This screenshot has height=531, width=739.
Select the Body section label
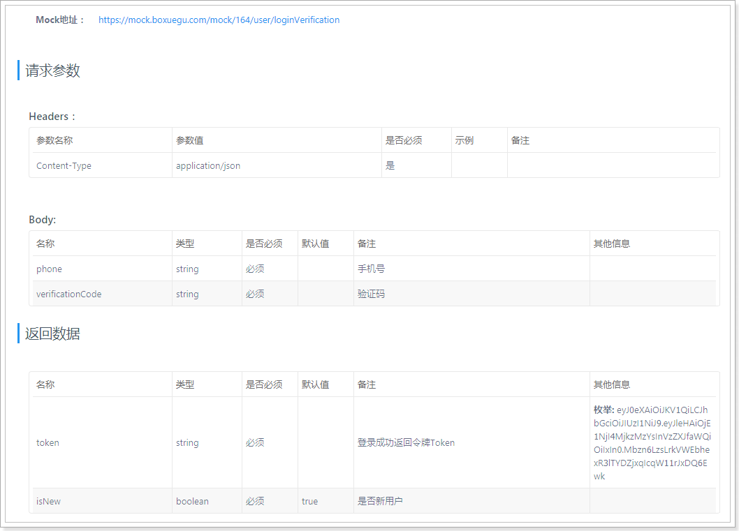point(39,219)
